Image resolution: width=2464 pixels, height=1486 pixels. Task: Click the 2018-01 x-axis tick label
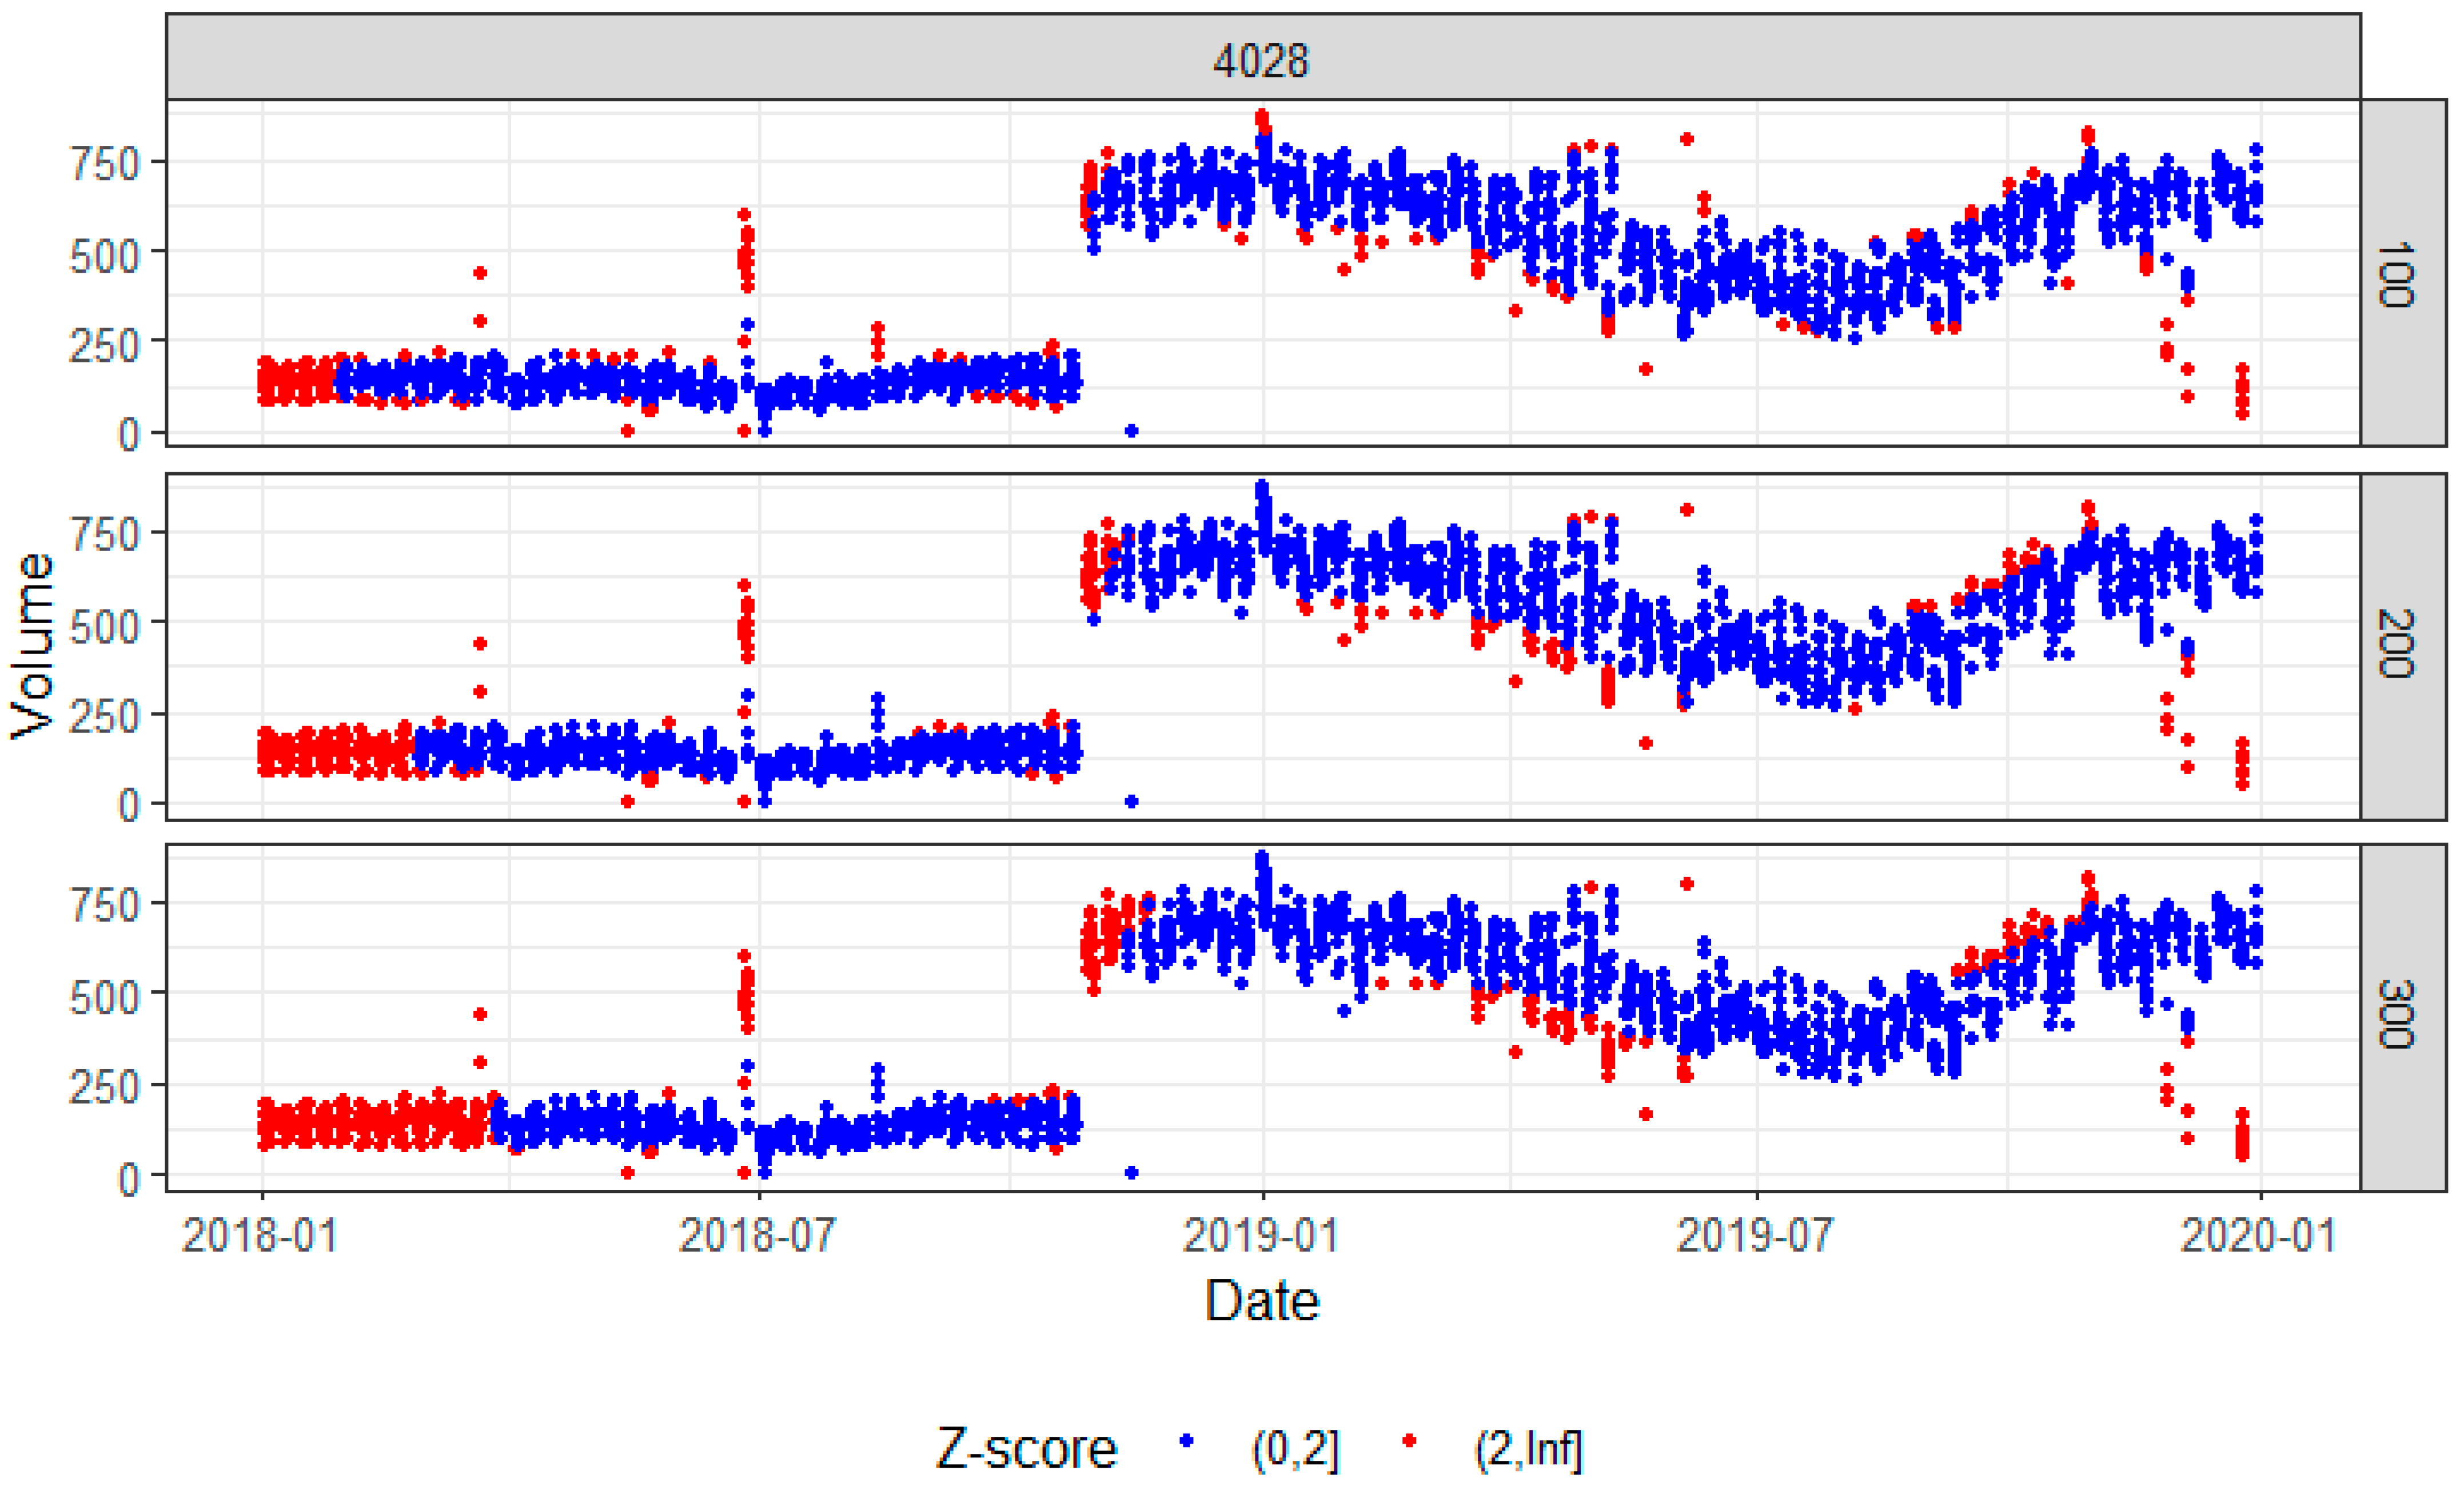coord(260,1236)
